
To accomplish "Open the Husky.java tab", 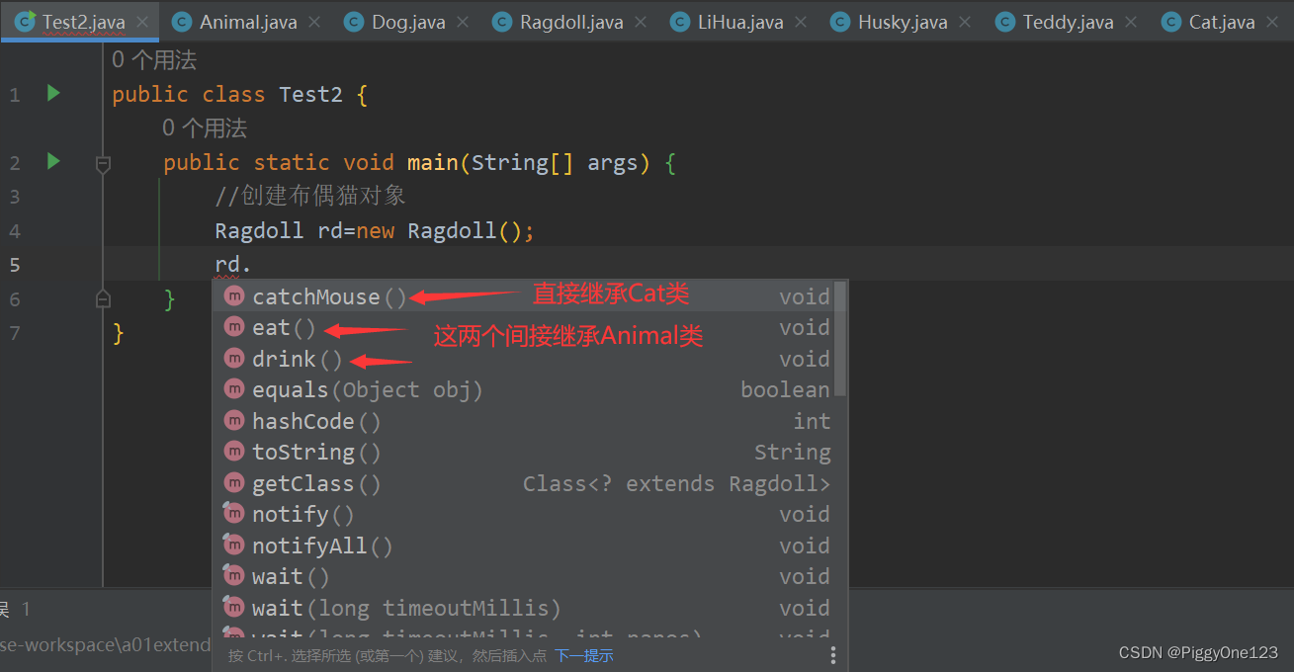I will tap(903, 22).
